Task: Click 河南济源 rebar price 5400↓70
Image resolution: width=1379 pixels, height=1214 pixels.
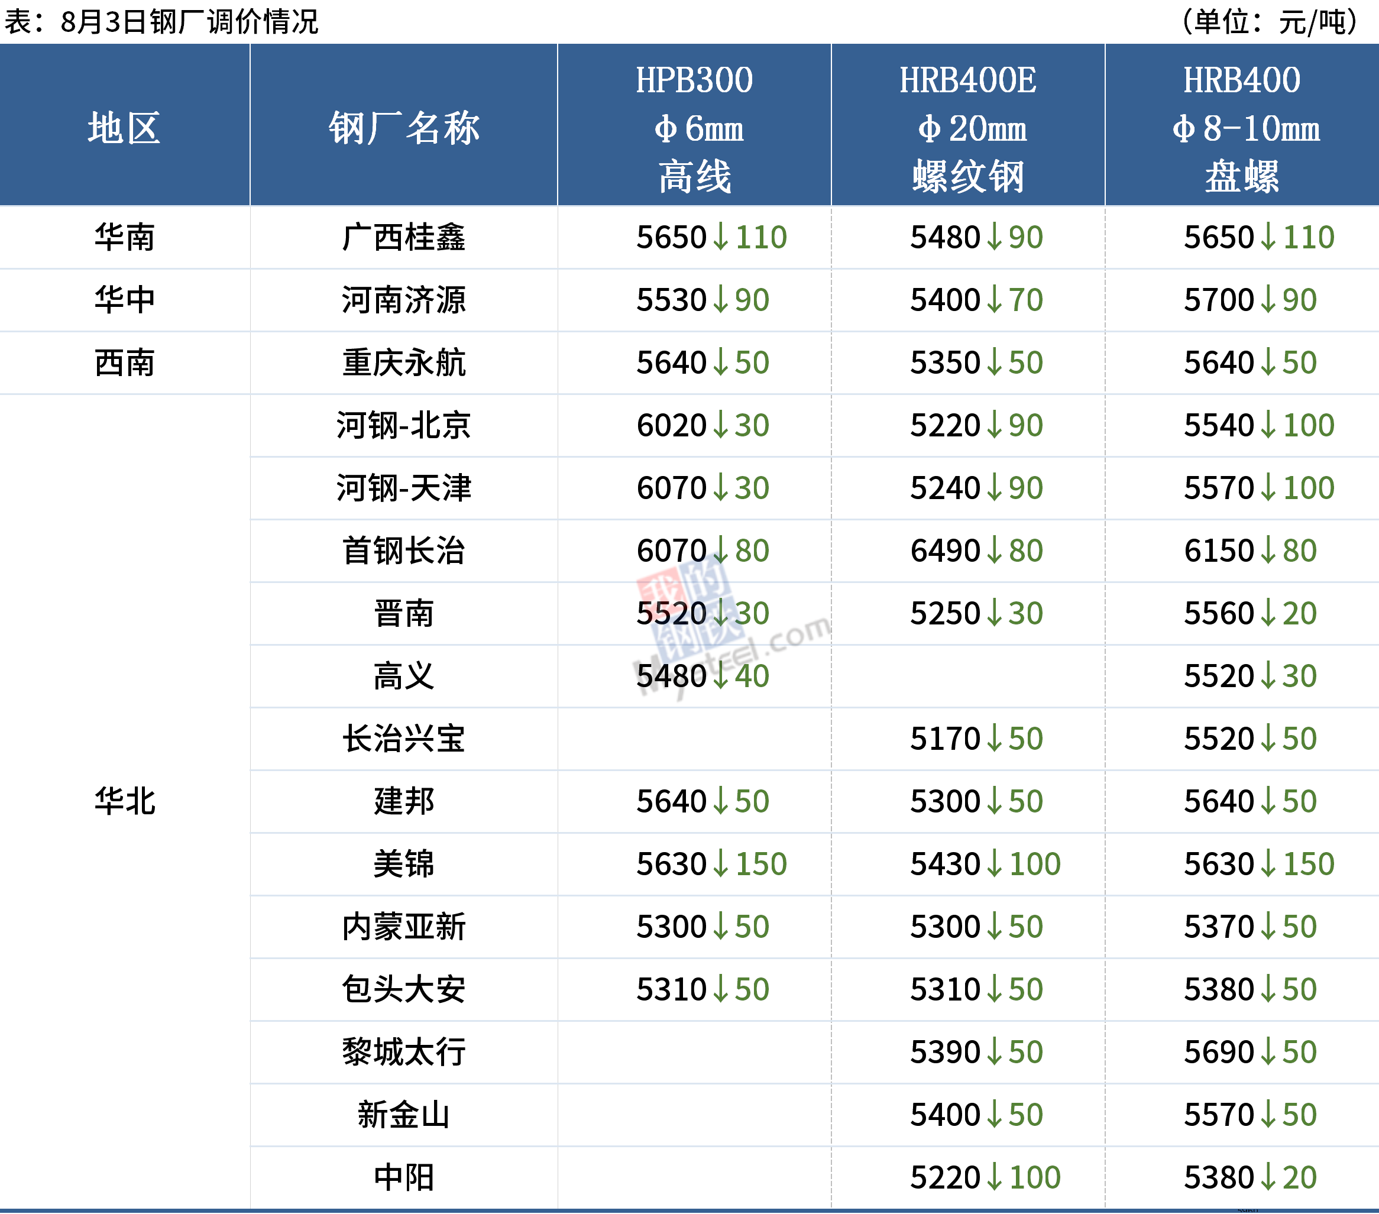Action: (976, 300)
